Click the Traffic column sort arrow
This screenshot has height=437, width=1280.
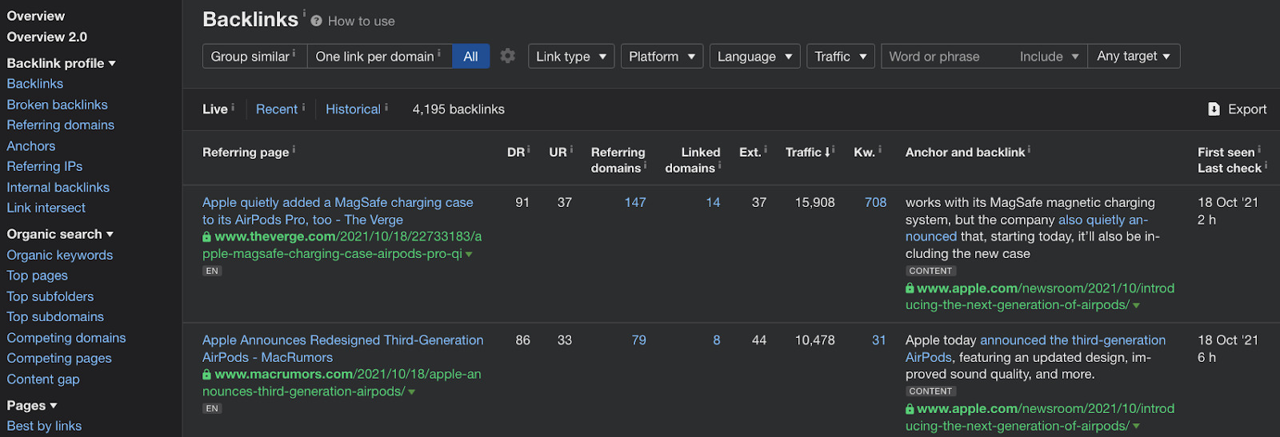[827, 153]
